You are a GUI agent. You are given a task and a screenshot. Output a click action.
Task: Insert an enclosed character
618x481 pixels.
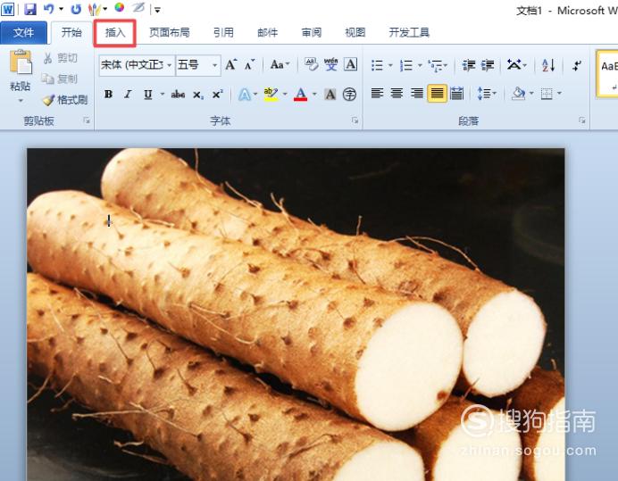point(349,95)
